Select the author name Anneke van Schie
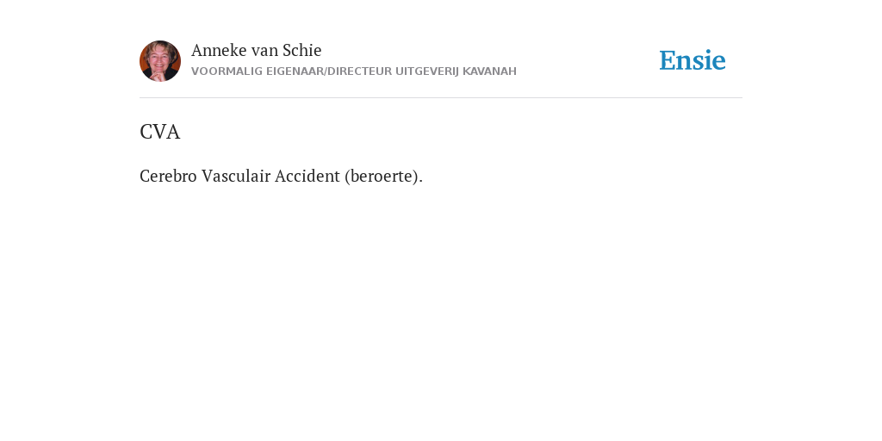The height and width of the screenshot is (441, 882). pyautogui.click(x=256, y=50)
